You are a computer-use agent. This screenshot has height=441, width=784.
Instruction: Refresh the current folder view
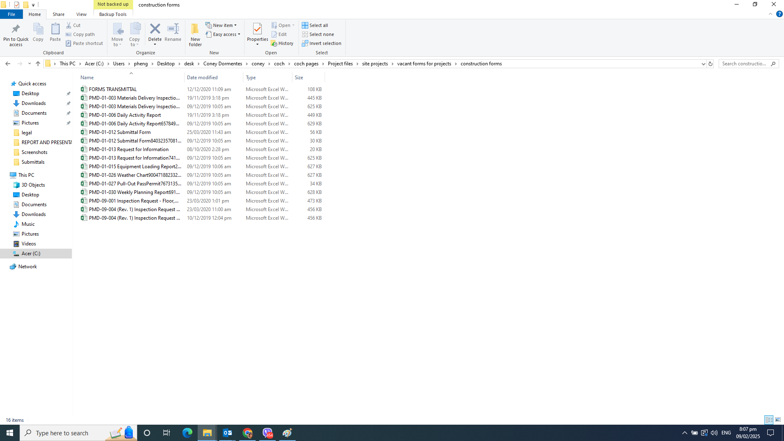coord(710,64)
